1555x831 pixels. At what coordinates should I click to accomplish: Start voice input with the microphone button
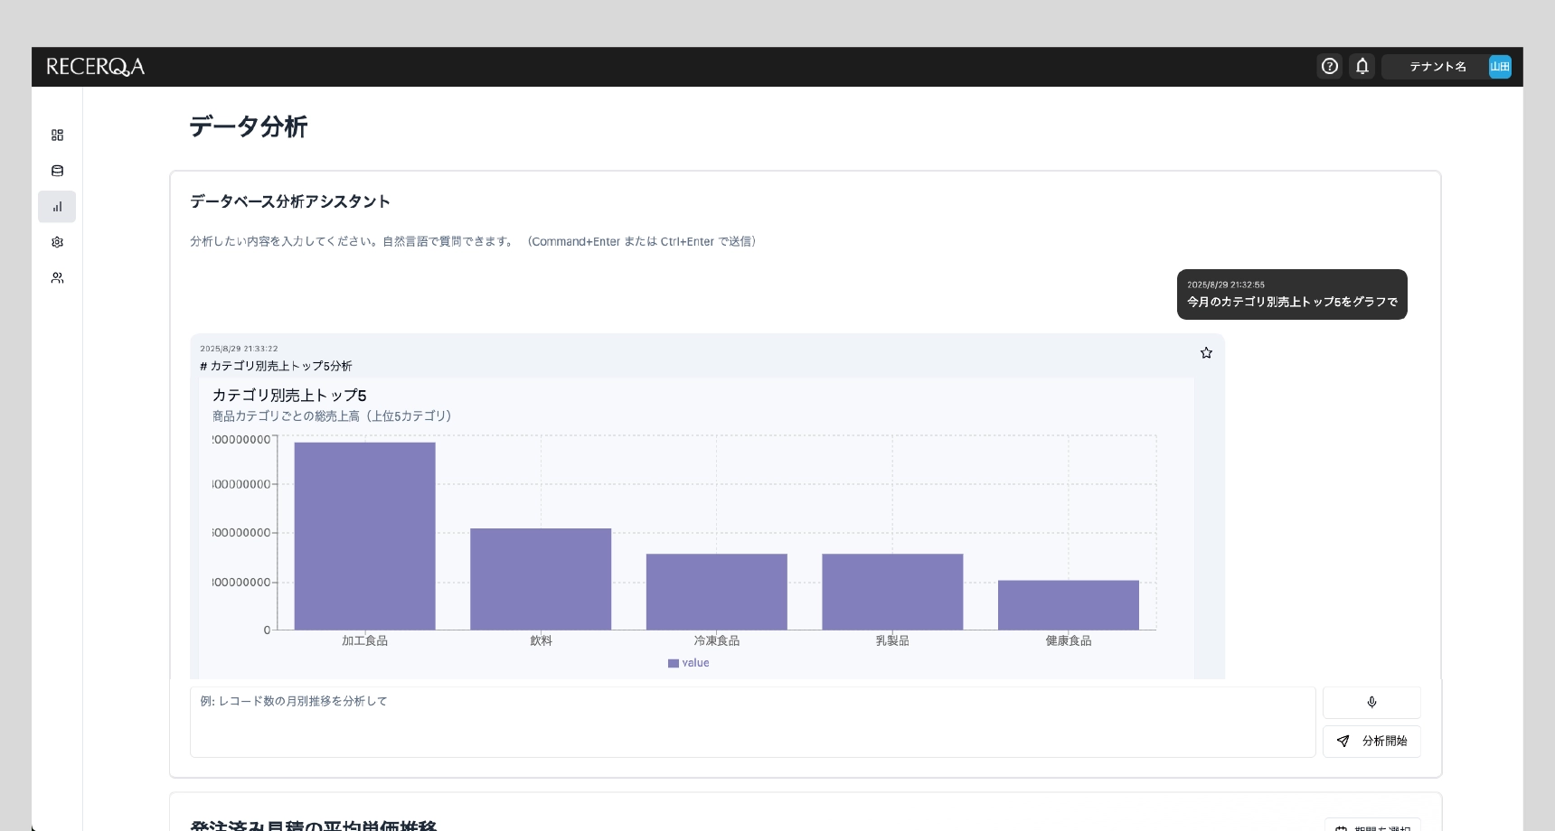click(x=1371, y=703)
